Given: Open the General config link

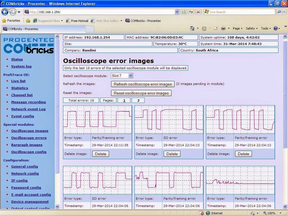Looking at the screenshot, I should pyautogui.click(x=25, y=166).
